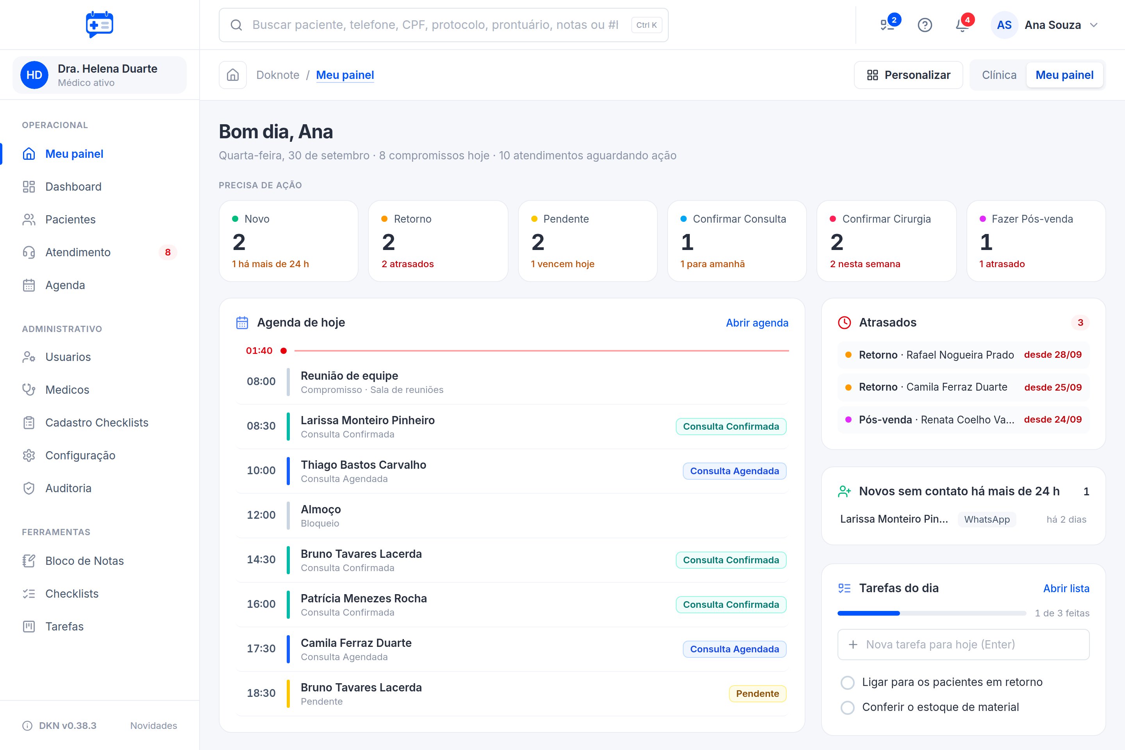Focus the patient search field
The width and height of the screenshot is (1125, 750).
tap(443, 25)
